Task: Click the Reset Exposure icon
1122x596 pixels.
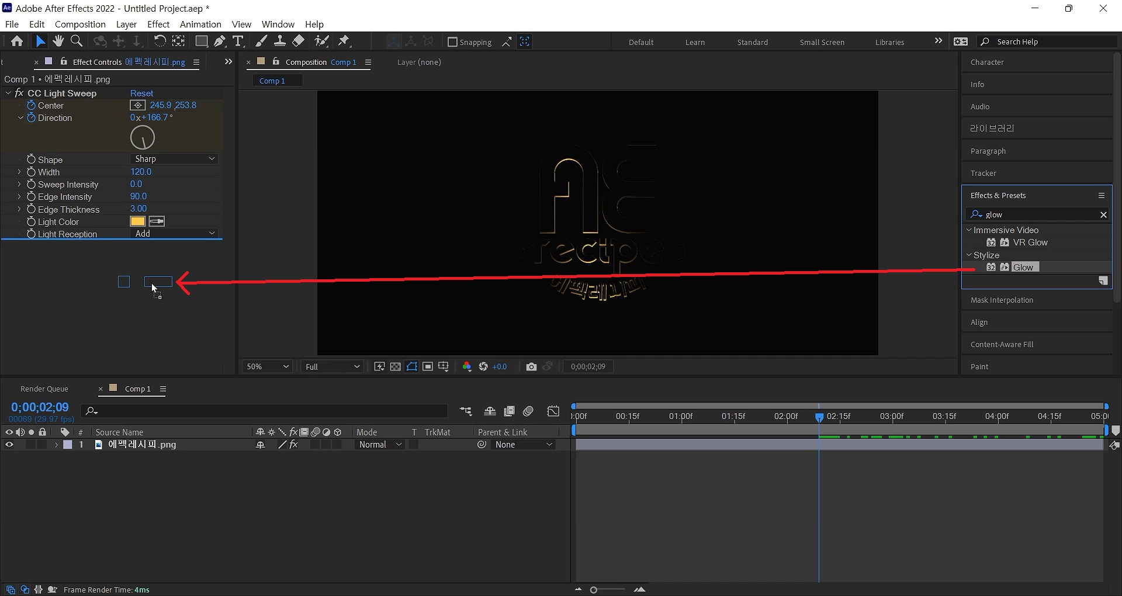Action: click(x=483, y=366)
